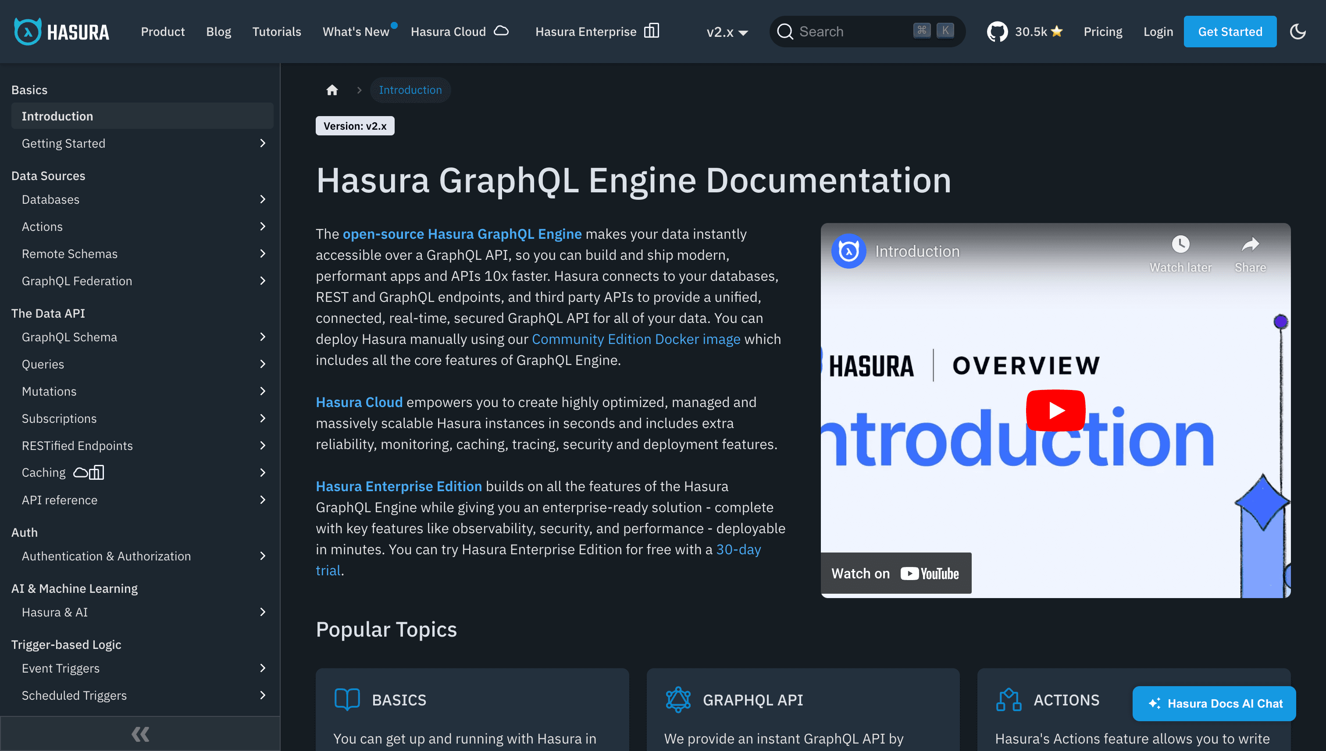Click the Hasura Cloud cloud icon
This screenshot has height=751, width=1326.
tap(501, 31)
